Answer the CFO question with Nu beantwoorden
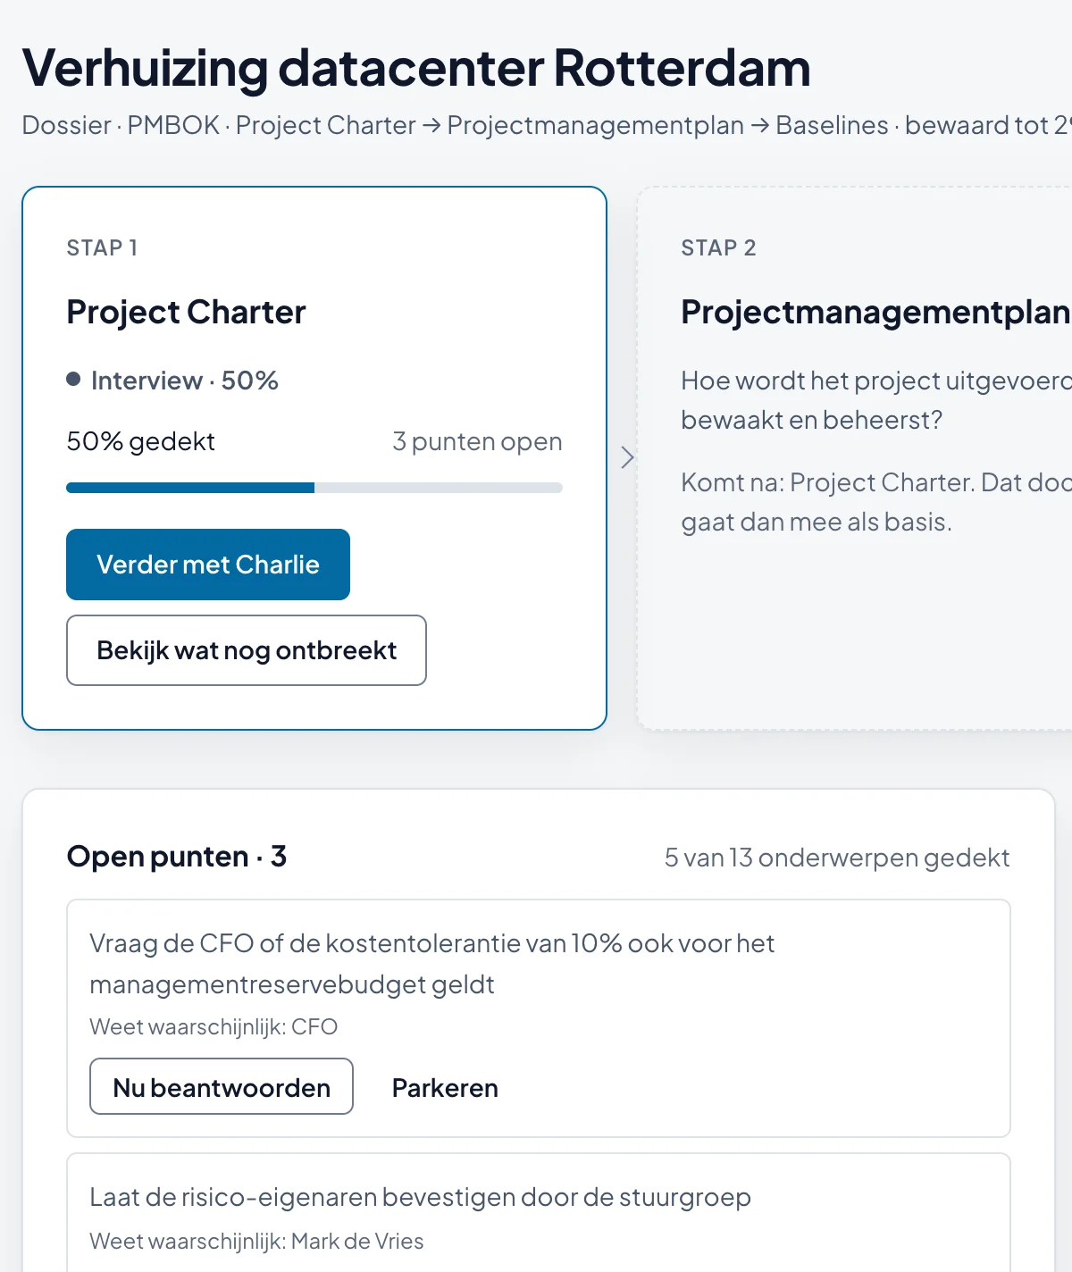This screenshot has width=1072, height=1272. coord(222,1087)
